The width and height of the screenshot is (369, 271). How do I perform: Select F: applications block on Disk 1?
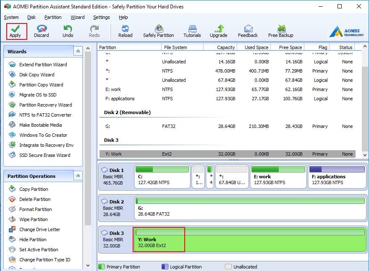click(x=337, y=177)
